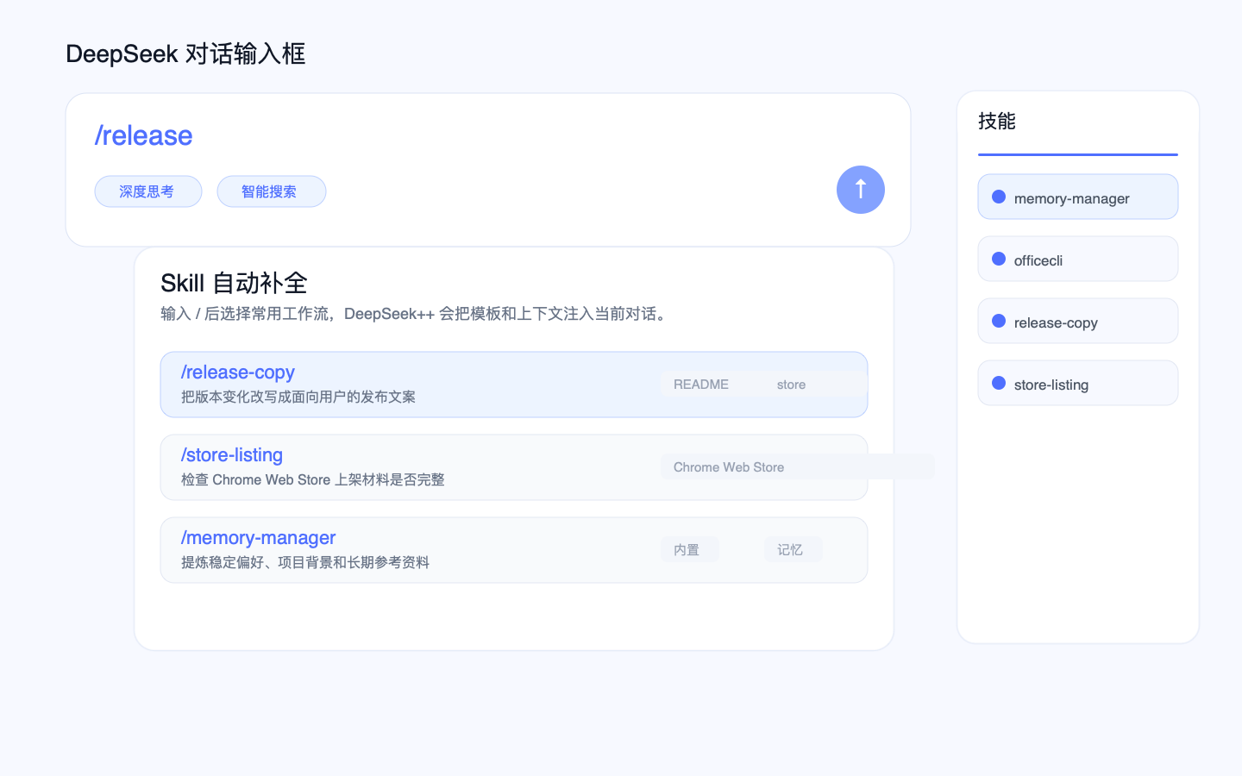
Task: Click the Skill 自动补全 heading
Action: pyautogui.click(x=234, y=283)
